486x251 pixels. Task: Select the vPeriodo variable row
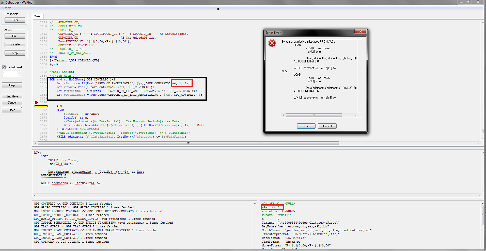click(271, 207)
